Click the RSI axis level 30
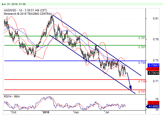163x118 pixels. click(x=157, y=110)
